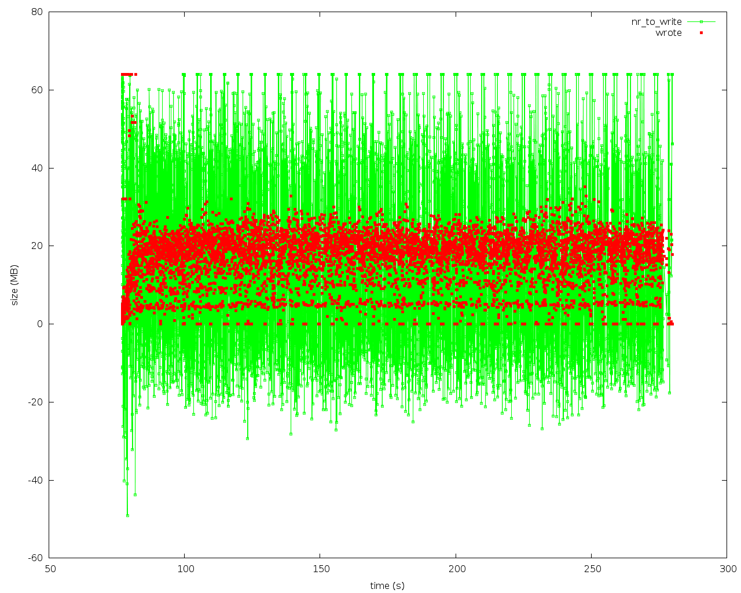Click the 200 x-axis tick label
The image size is (741, 593).
pos(456,569)
